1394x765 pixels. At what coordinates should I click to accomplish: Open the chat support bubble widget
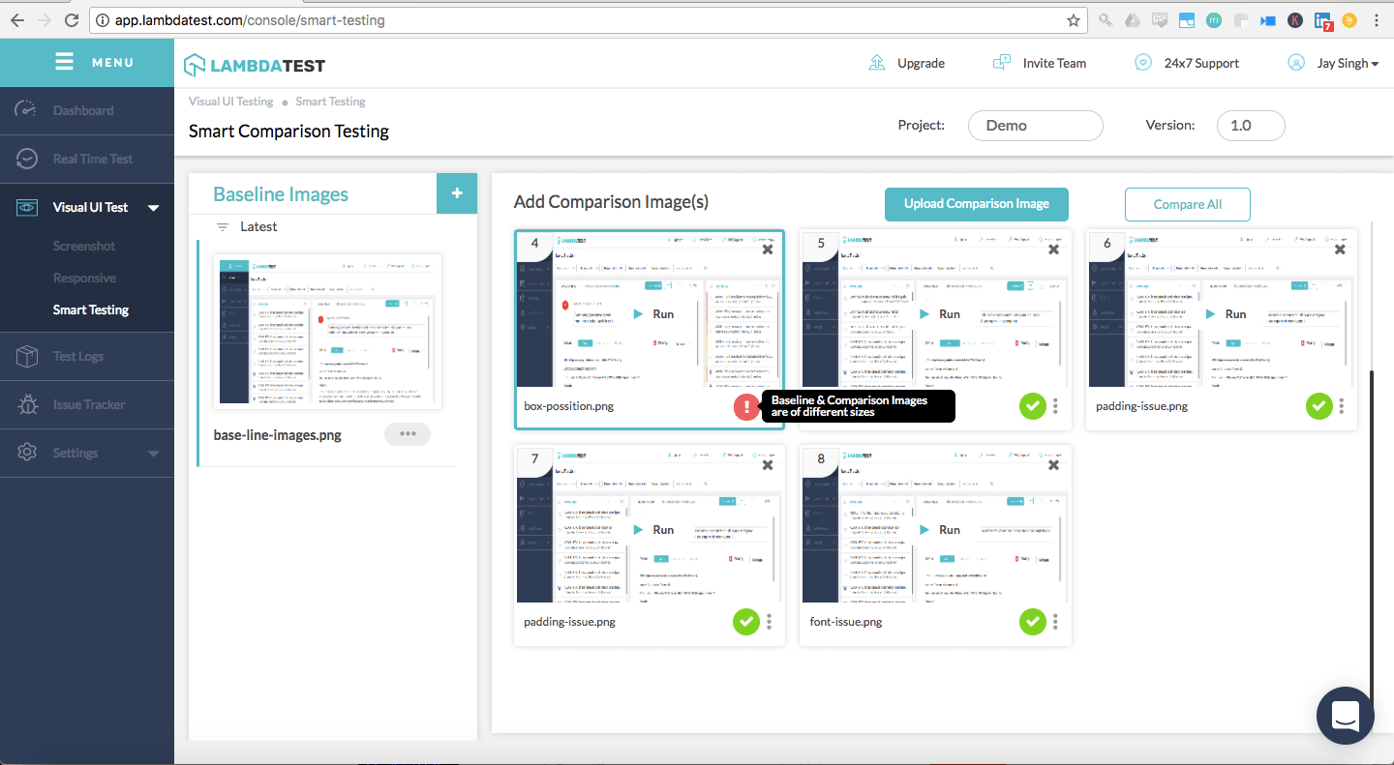point(1345,716)
